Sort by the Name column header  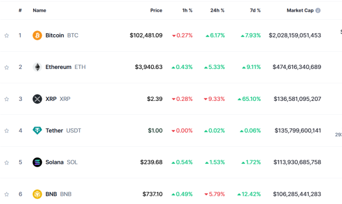coord(40,11)
